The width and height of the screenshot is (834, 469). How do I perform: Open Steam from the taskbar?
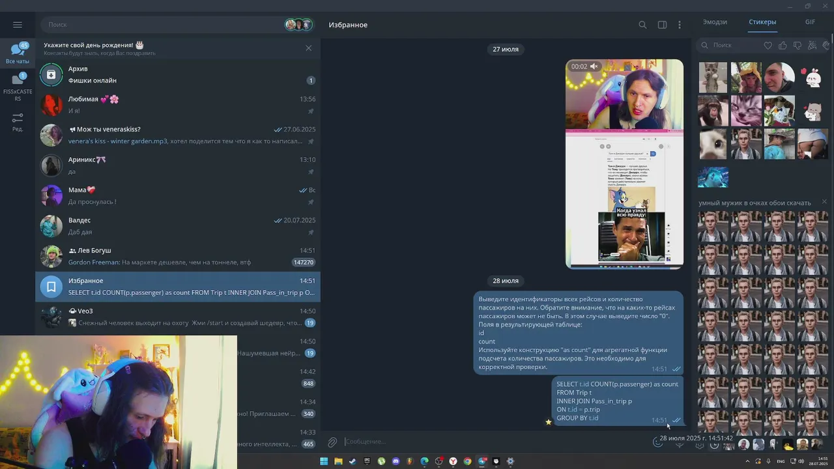(352, 461)
